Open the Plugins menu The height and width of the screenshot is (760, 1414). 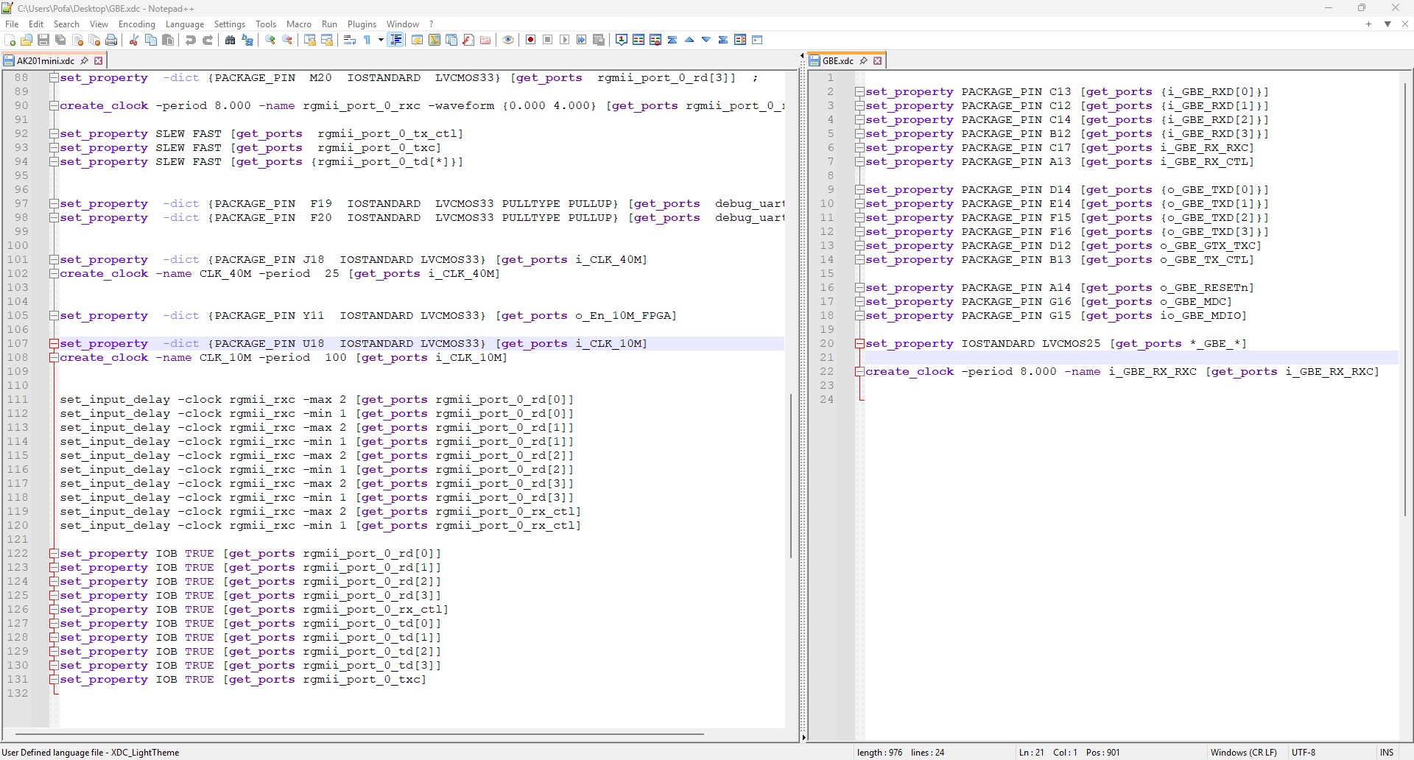pos(362,24)
